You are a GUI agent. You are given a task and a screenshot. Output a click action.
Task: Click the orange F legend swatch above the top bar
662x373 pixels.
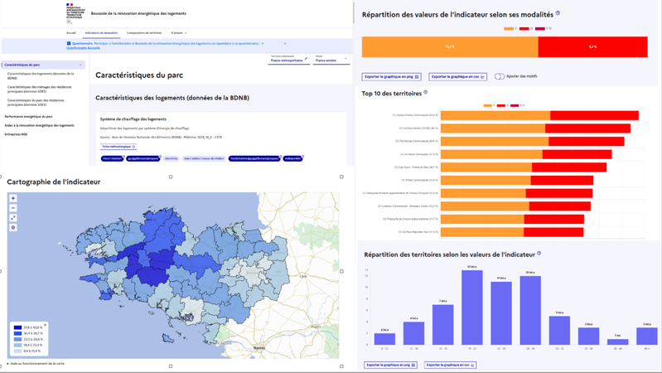click(509, 29)
